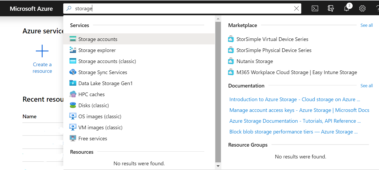Click the OS images (classic) icon

73,116
